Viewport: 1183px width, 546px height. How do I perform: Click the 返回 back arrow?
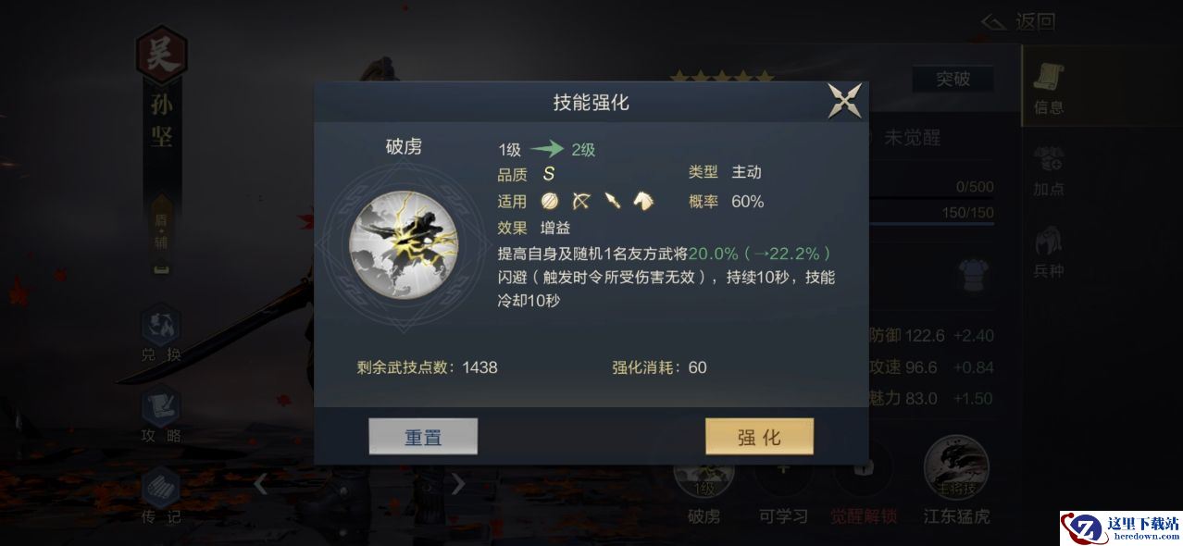pyautogui.click(x=1018, y=21)
